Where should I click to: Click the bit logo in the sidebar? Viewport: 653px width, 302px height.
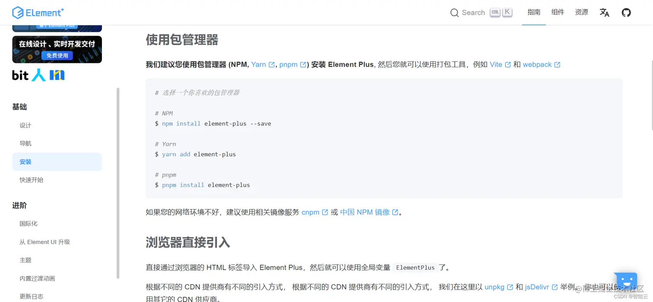coord(20,75)
